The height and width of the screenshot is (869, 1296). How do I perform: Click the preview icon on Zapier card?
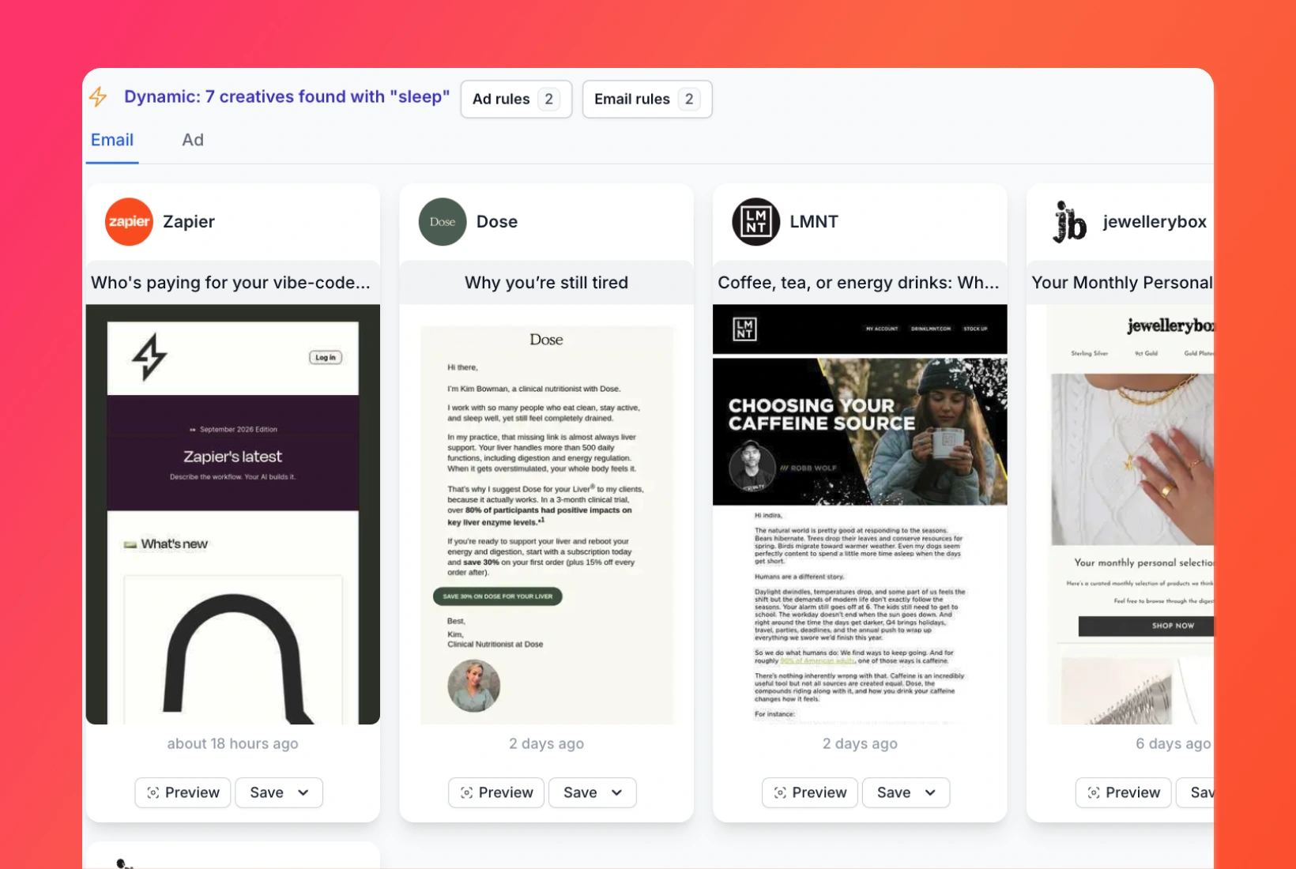153,792
